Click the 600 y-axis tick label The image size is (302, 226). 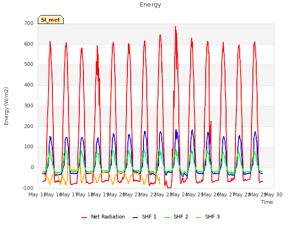(x=29, y=44)
